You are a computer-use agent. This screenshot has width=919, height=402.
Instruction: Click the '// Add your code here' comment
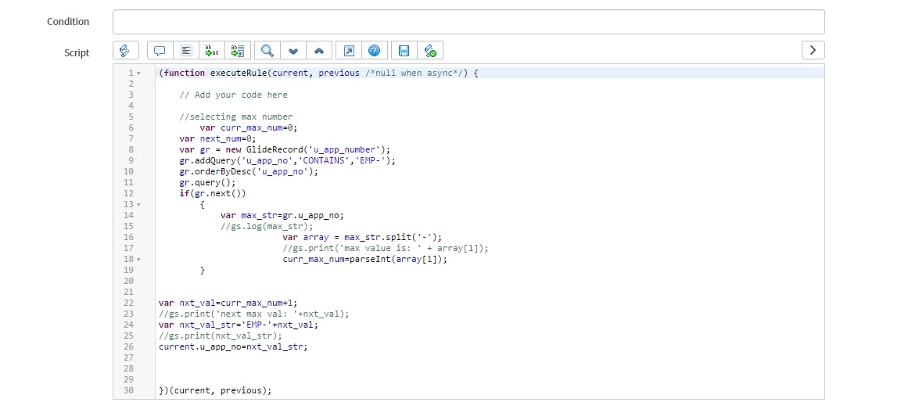[233, 95]
